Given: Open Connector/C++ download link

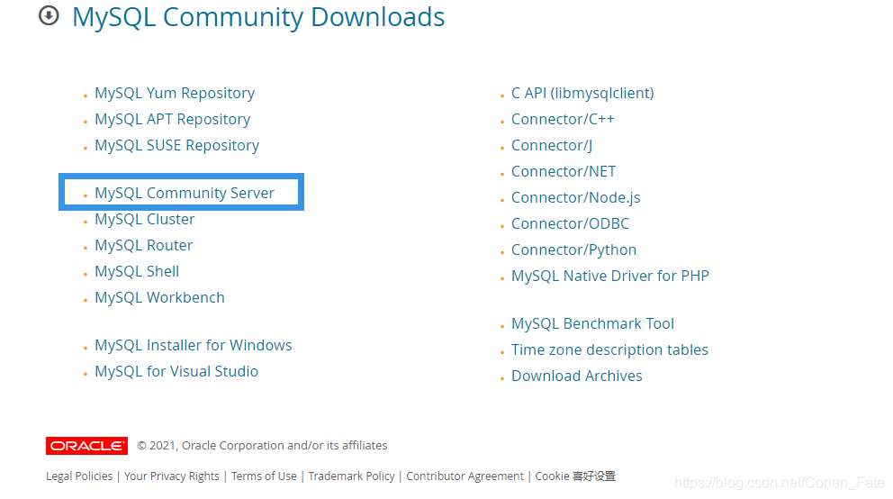Looking at the screenshot, I should [563, 119].
